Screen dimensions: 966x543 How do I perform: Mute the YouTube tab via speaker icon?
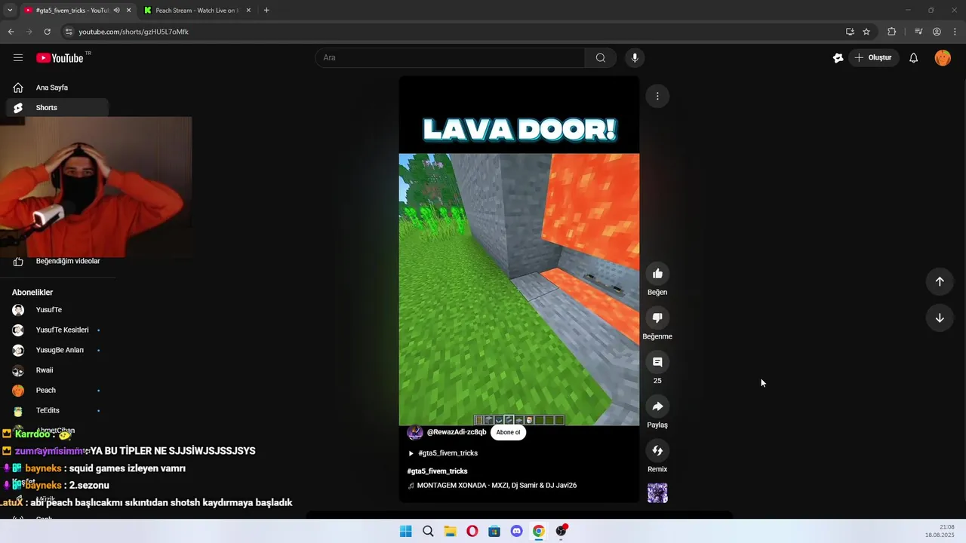(x=116, y=11)
